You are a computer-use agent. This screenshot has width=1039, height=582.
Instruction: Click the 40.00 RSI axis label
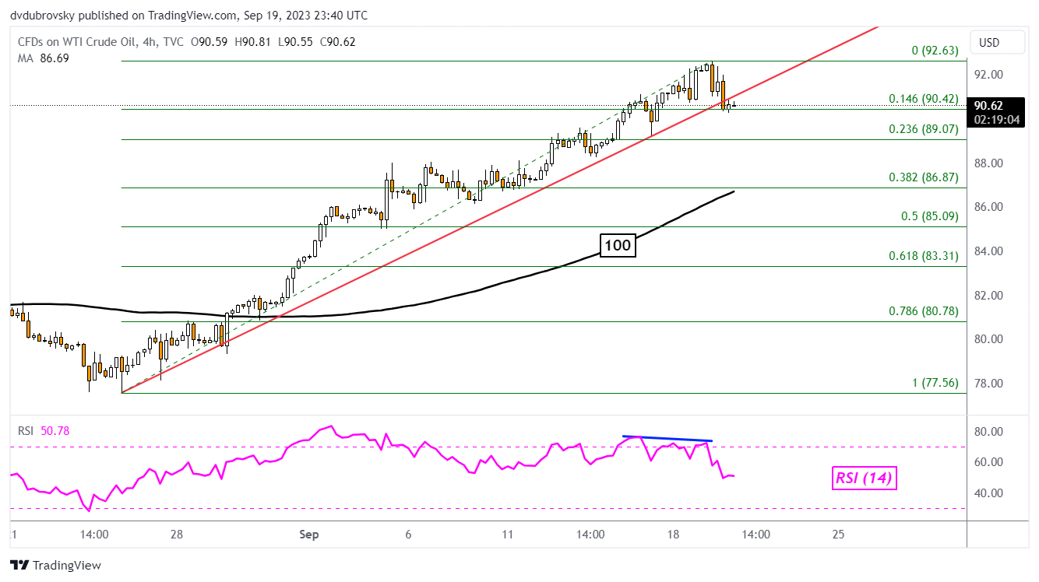989,493
